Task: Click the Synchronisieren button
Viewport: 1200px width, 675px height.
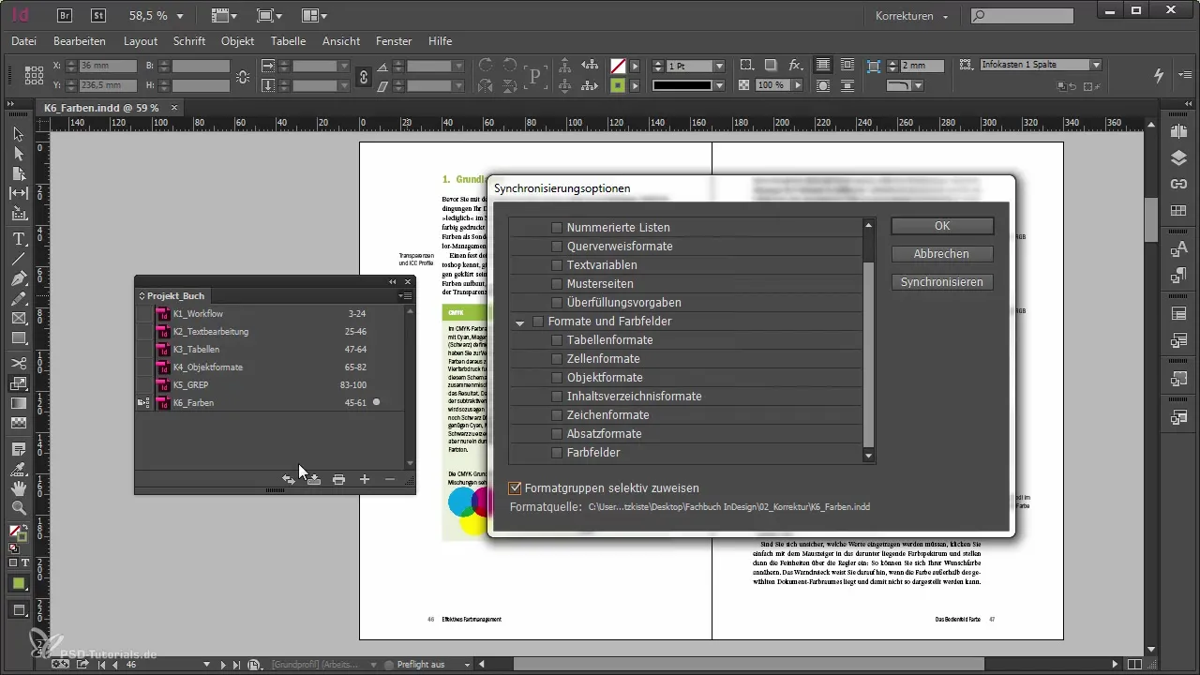Action: click(942, 282)
